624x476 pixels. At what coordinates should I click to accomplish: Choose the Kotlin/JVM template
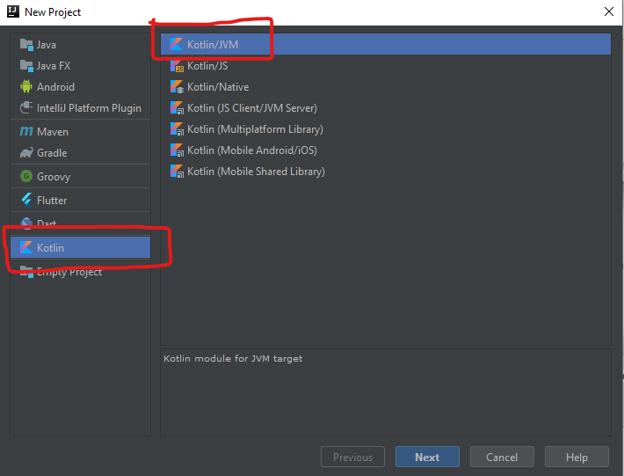[386, 44]
